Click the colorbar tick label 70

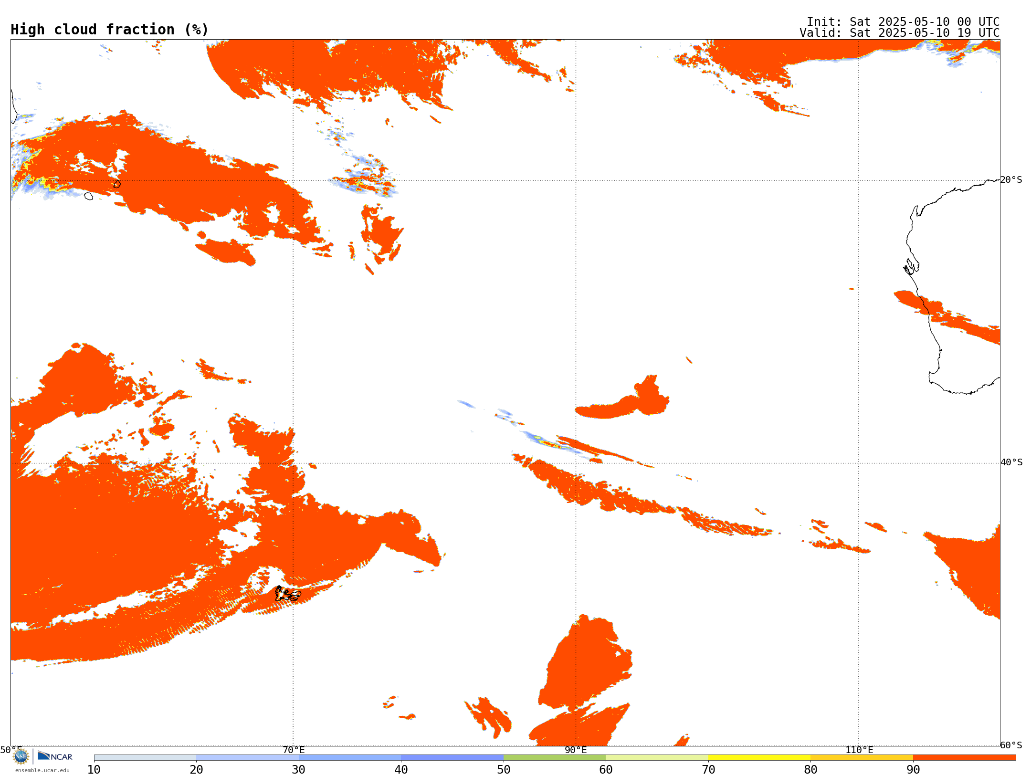[708, 769]
